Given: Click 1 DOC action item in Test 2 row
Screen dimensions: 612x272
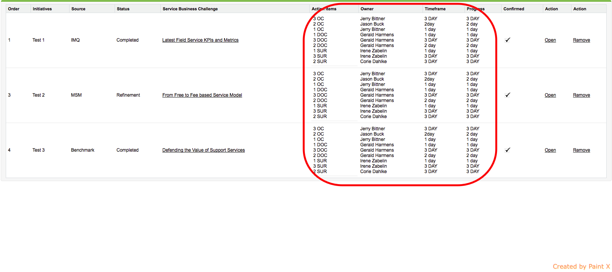Looking at the screenshot, I should coord(320,90).
